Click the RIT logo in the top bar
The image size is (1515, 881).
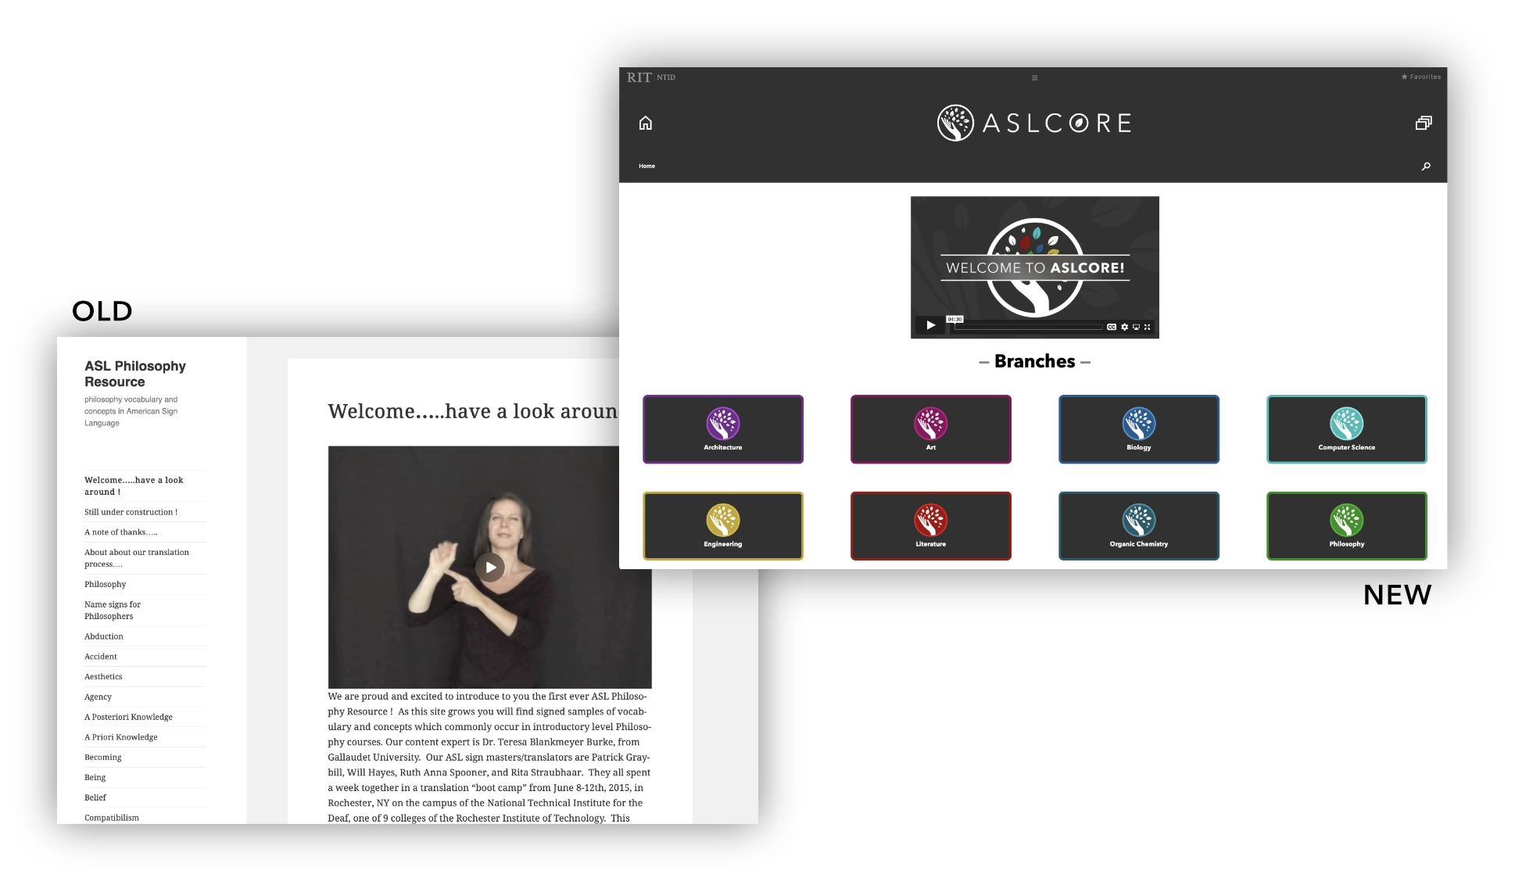pos(639,77)
